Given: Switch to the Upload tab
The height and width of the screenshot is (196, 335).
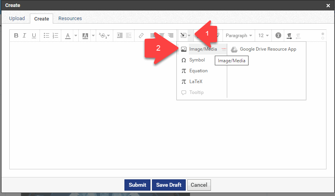Looking at the screenshot, I should click(17, 19).
